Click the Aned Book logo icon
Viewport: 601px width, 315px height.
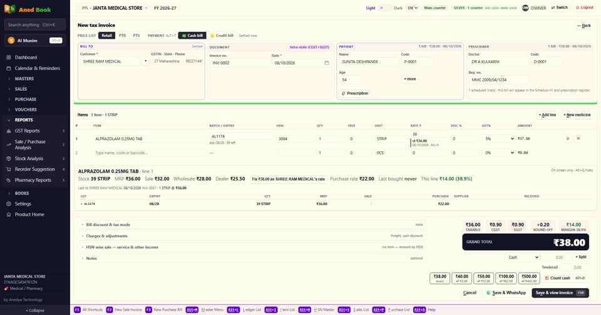tap(10, 9)
